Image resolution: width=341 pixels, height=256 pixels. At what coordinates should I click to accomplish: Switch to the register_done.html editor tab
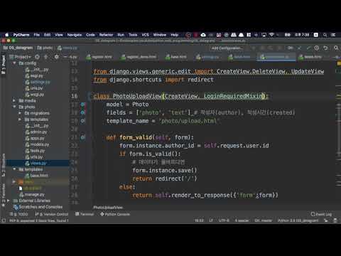click(x=139, y=57)
